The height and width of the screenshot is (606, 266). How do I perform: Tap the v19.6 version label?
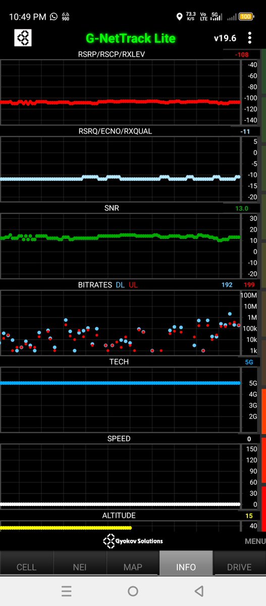coord(225,38)
